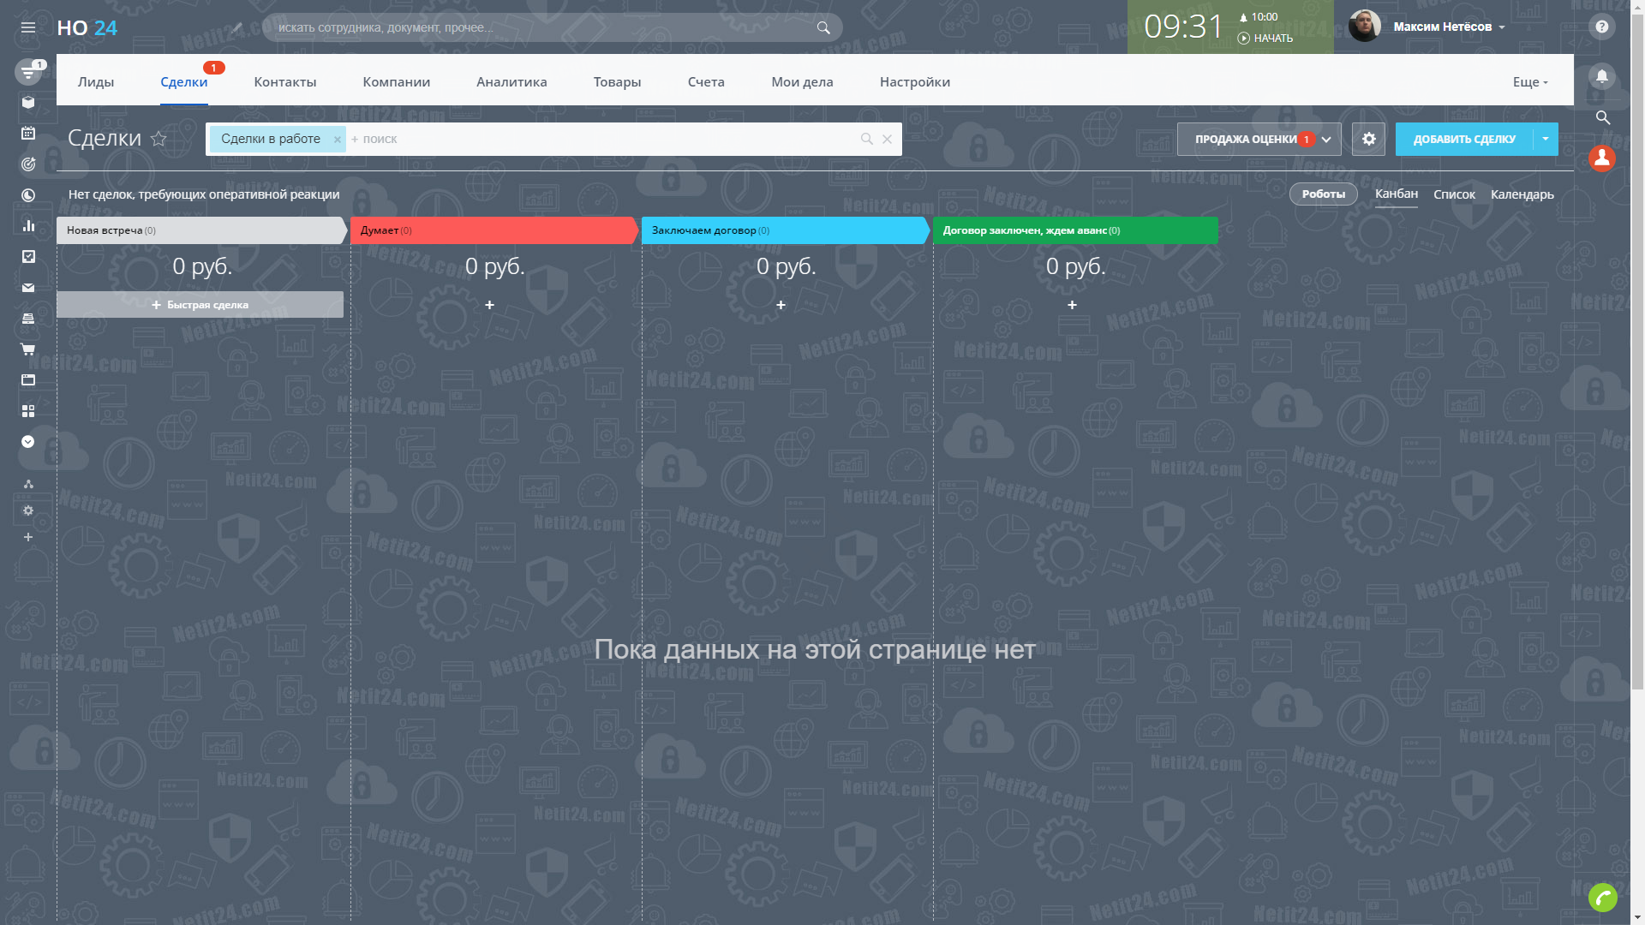Screen dimensions: 1645x925
Task: Open the Аналитика tab
Action: click(511, 82)
